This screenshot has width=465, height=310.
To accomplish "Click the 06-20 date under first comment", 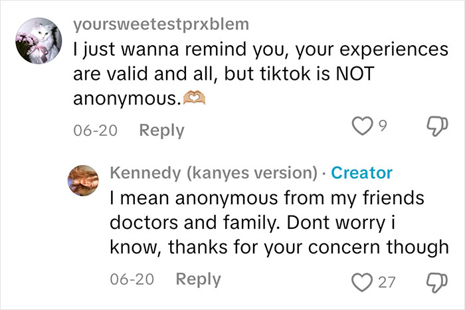I will tap(96, 130).
